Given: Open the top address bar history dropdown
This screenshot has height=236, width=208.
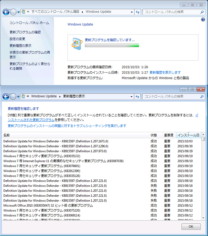Looking at the screenshot, I should [131, 12].
